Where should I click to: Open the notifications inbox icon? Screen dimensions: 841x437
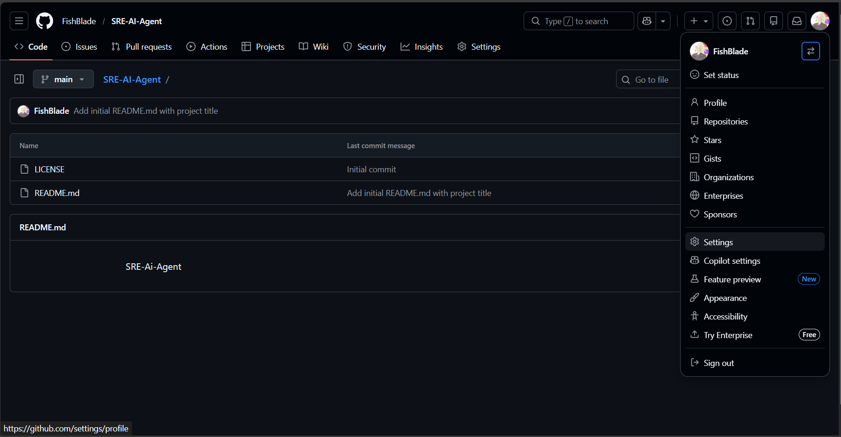pyautogui.click(x=797, y=21)
